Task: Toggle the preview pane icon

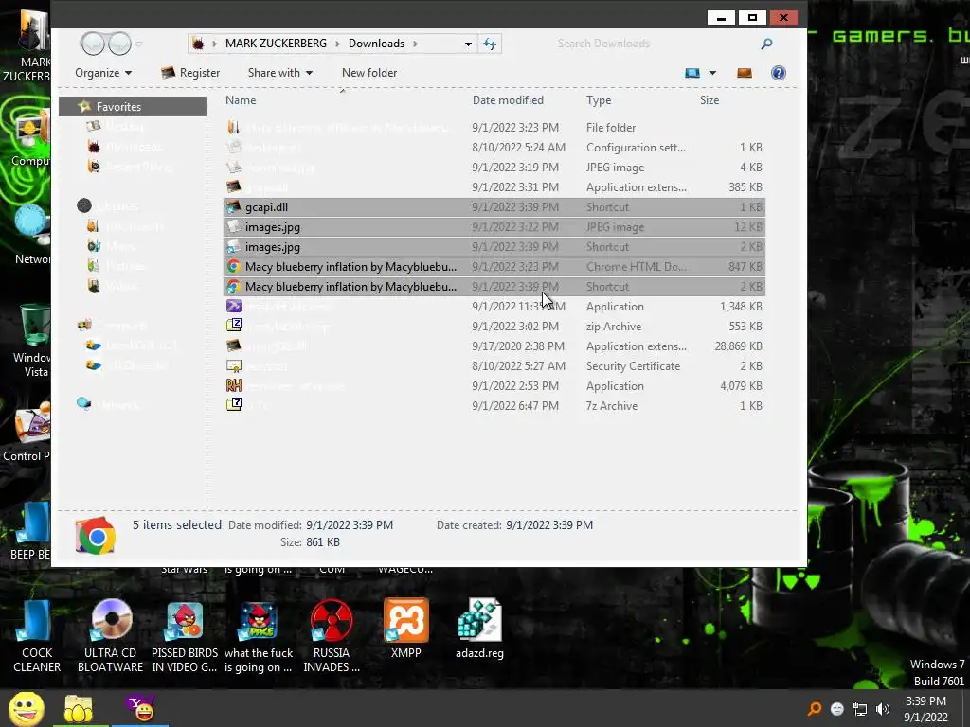Action: [x=745, y=73]
